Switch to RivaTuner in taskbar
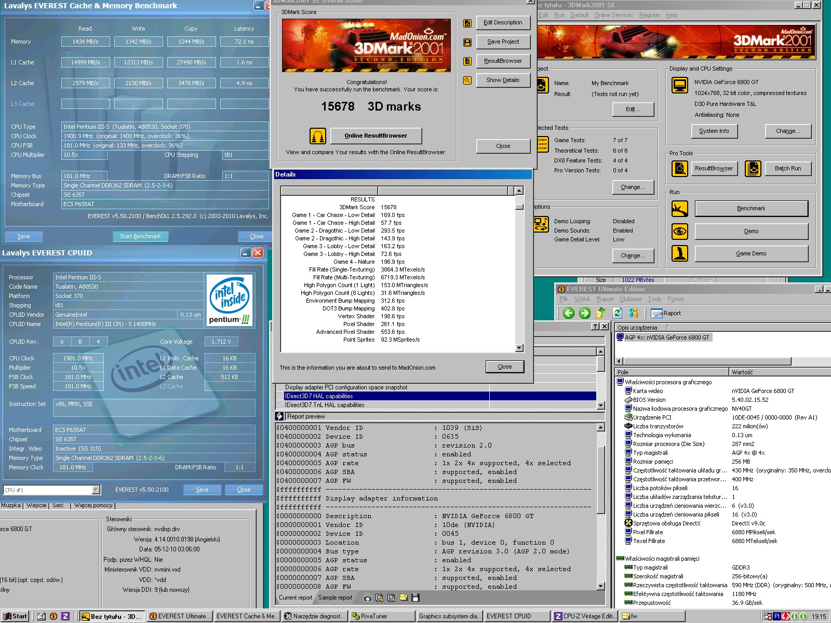This screenshot has height=623, width=831. [x=382, y=616]
